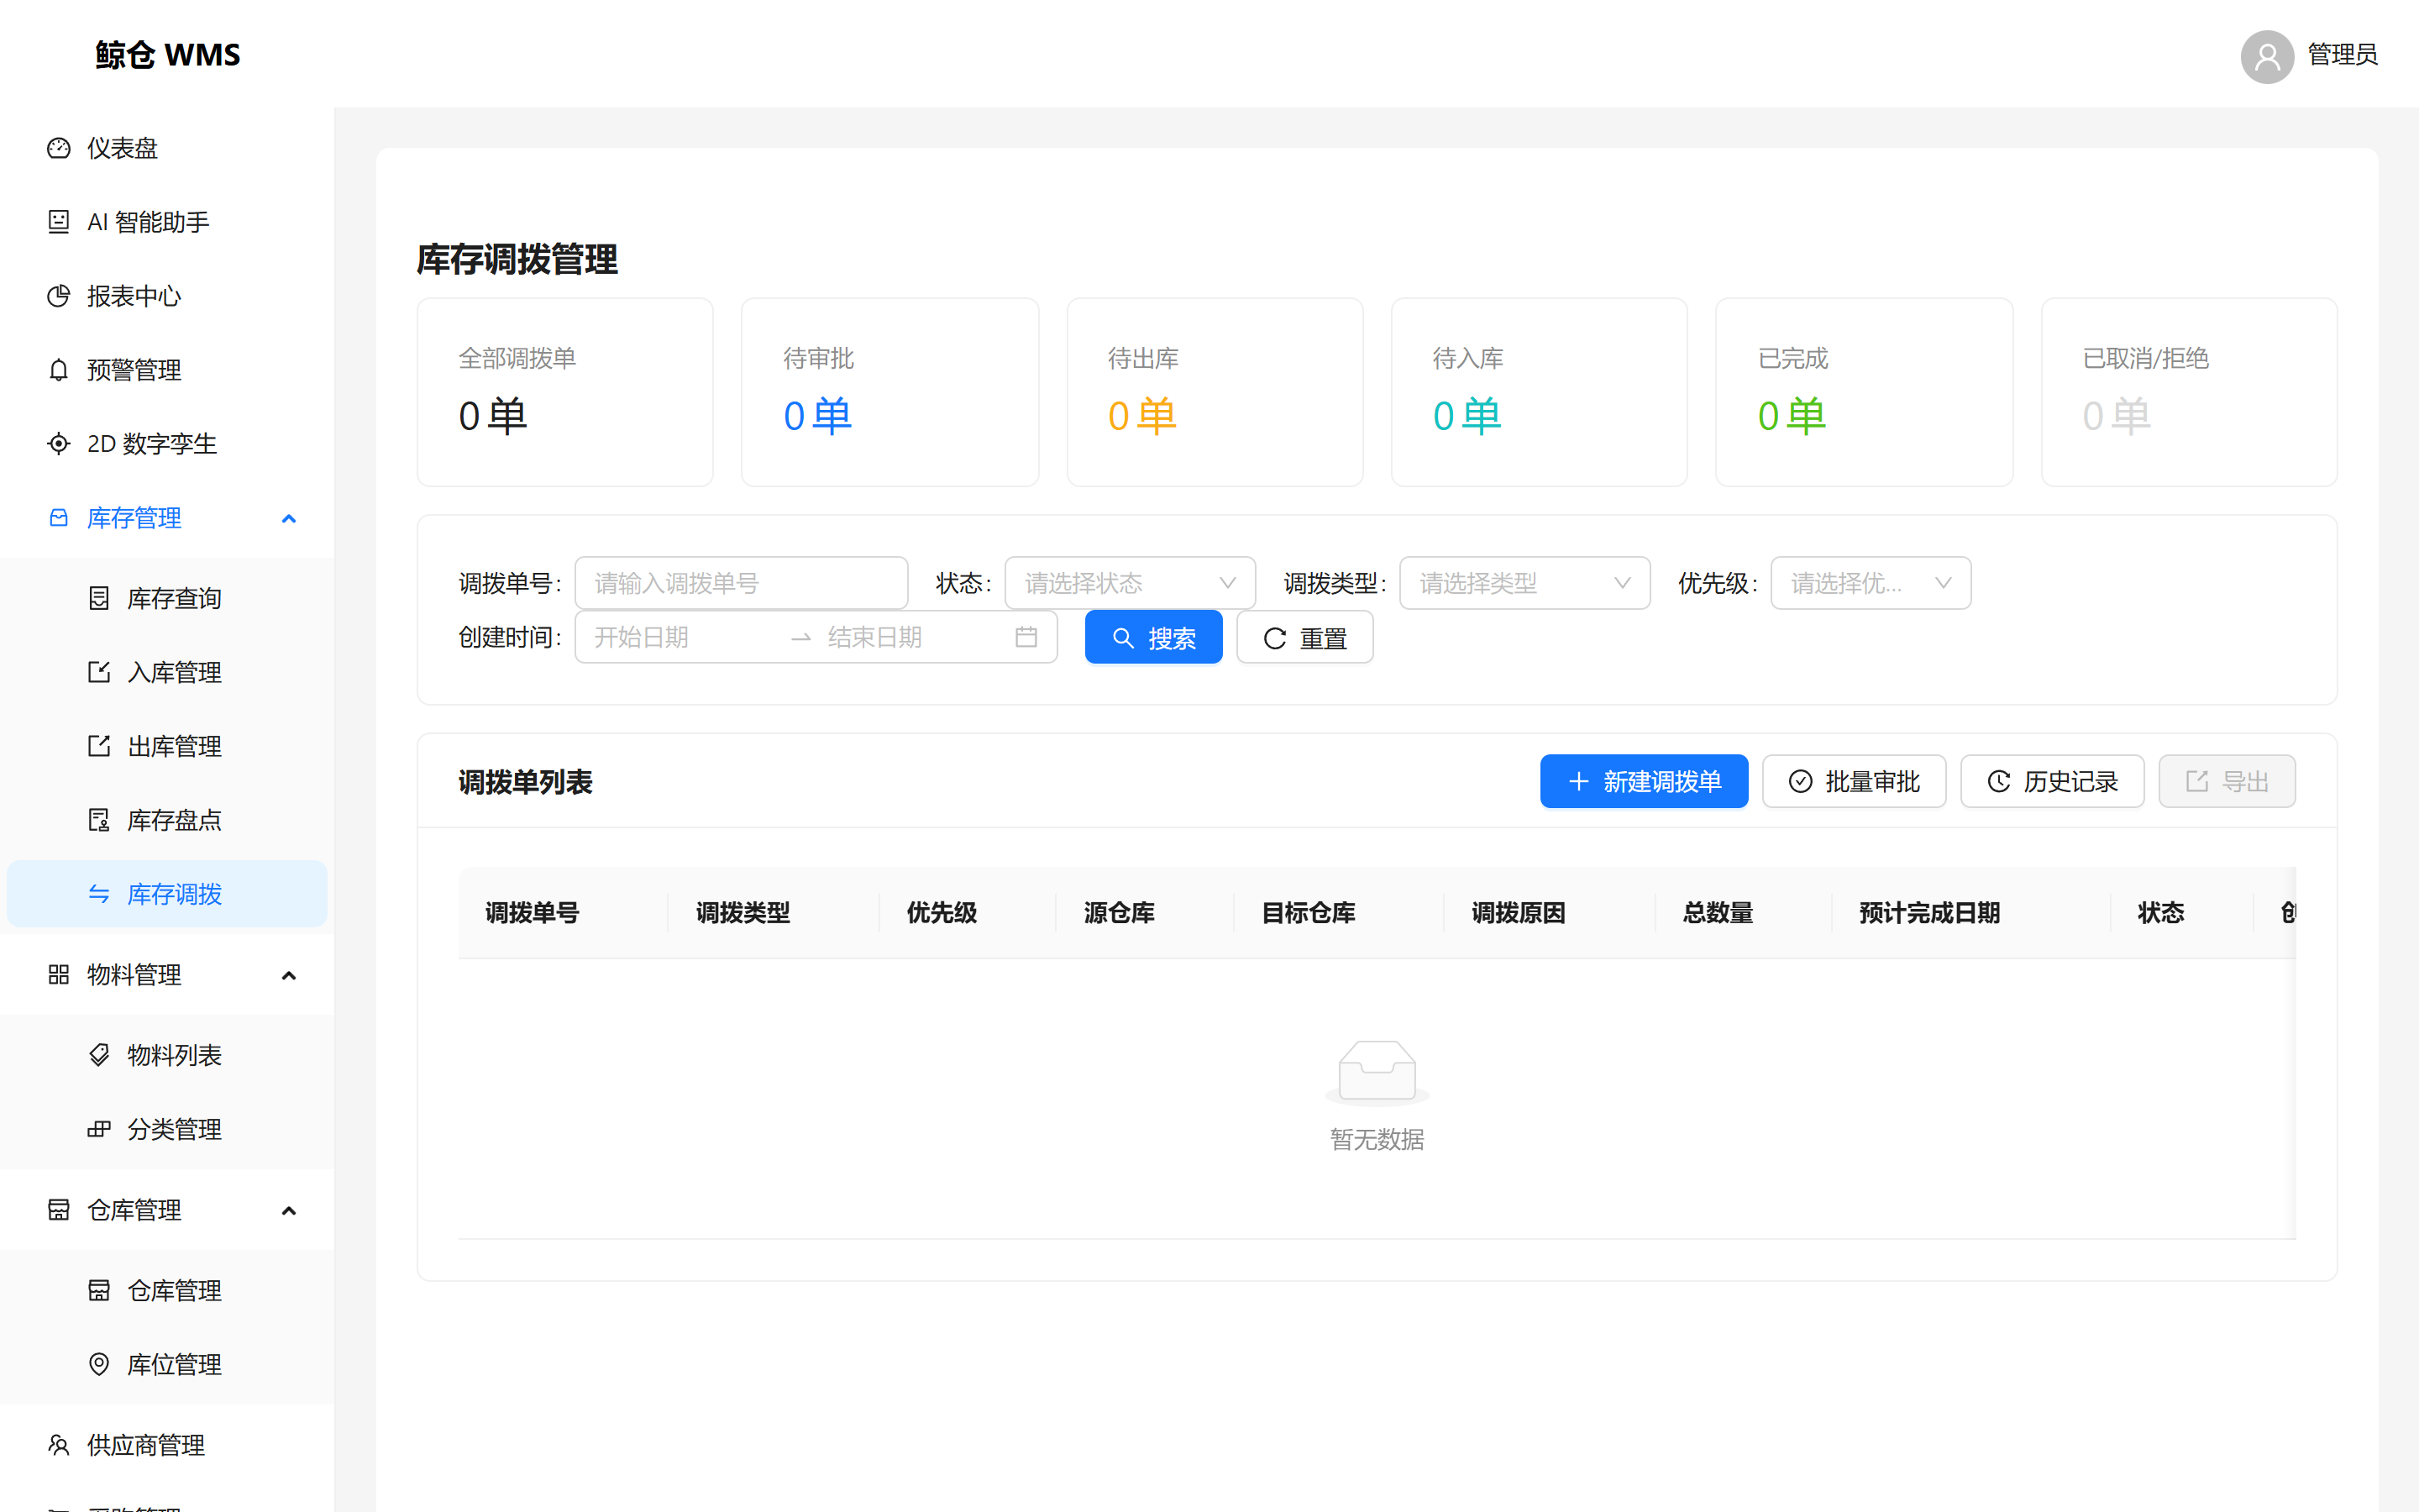Click the magnifier icon on 搜索 button

tap(1122, 638)
